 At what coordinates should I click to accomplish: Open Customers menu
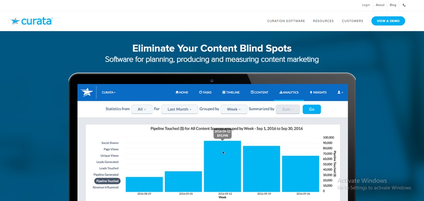click(x=352, y=21)
